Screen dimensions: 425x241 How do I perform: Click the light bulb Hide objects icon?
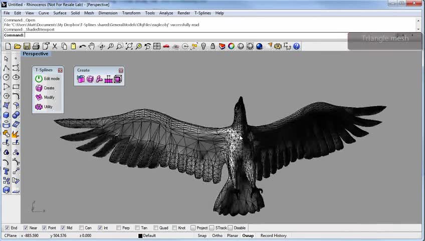203,46
